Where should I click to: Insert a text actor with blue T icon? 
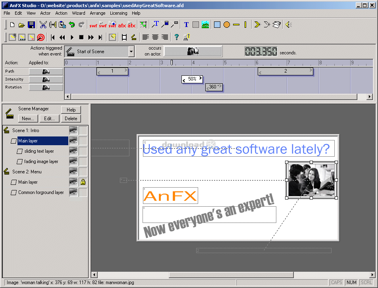pyautogui.click(x=186, y=25)
